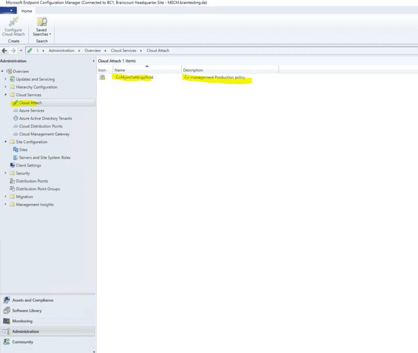
Task: Expand the Security tree node
Action: click(x=5, y=173)
